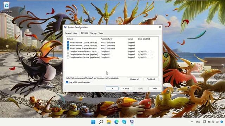Click Google LLC in Chrome Elevation row
Image resolution: width=225 pixels, height=126 pixels.
click(105, 51)
